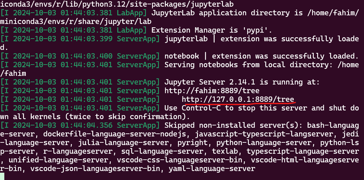Click the 'yaml-language-server' word on last line
364x180 pixels.
point(212,169)
